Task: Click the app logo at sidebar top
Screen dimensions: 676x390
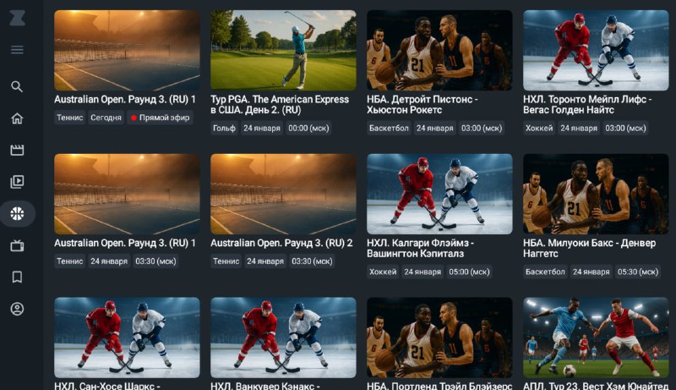Action: 17,18
